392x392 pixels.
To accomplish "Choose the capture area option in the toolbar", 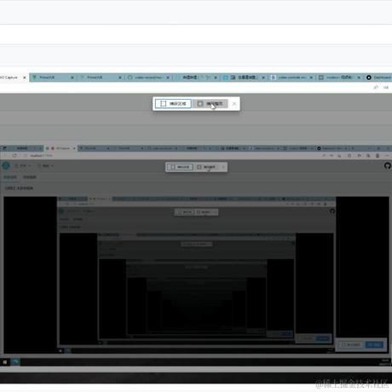I will click(x=173, y=104).
